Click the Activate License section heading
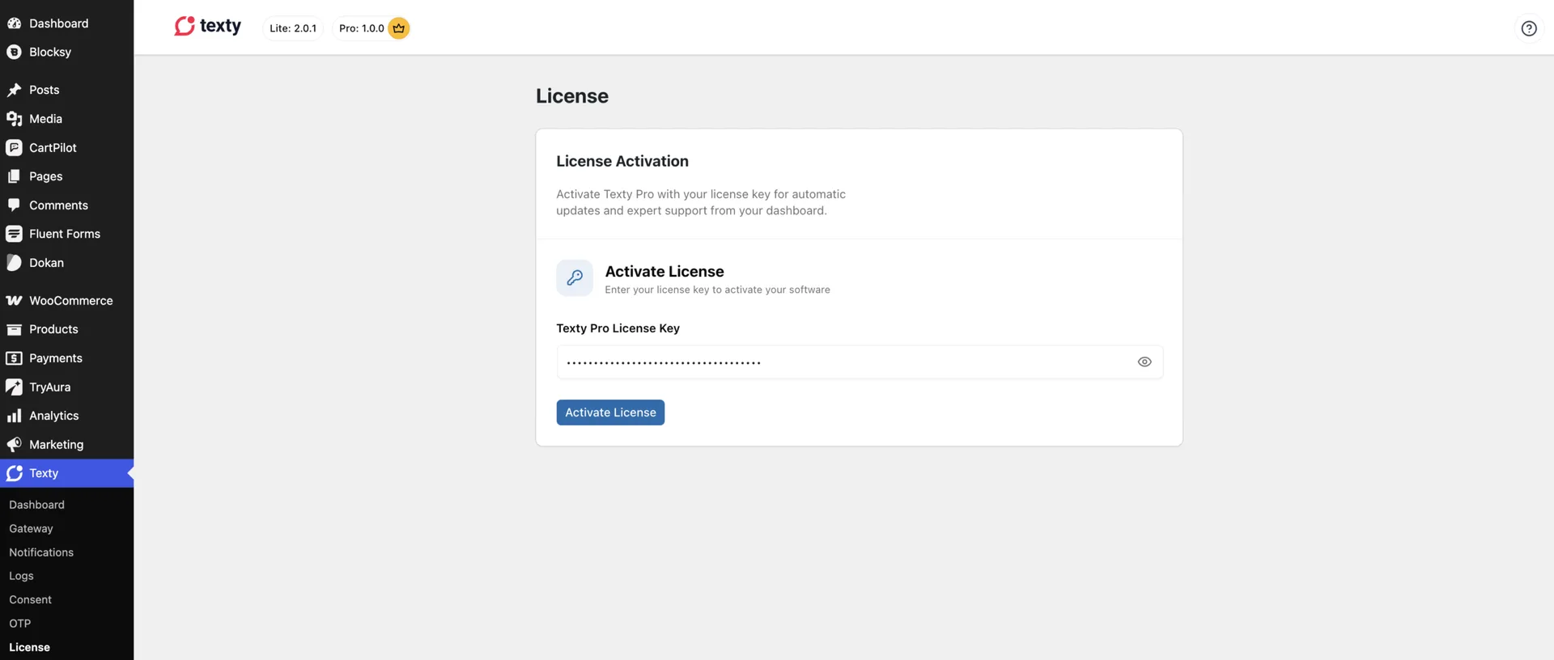1554x660 pixels. [x=664, y=272]
